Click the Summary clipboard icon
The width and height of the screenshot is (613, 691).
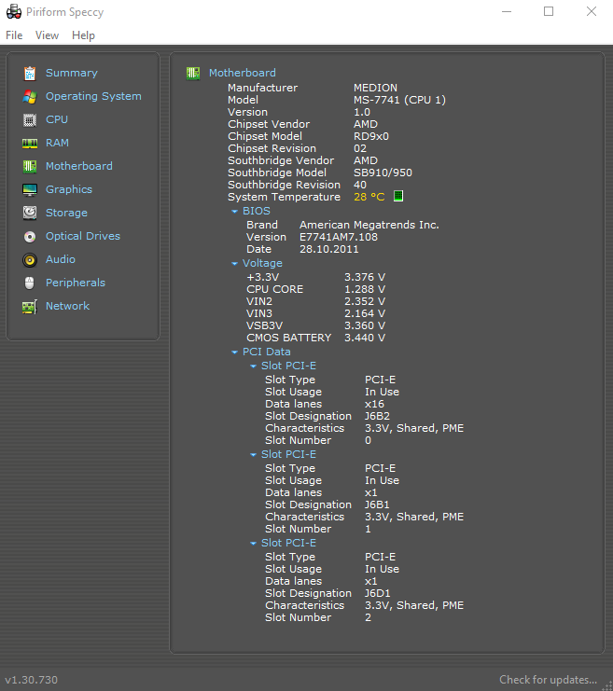[x=30, y=73]
